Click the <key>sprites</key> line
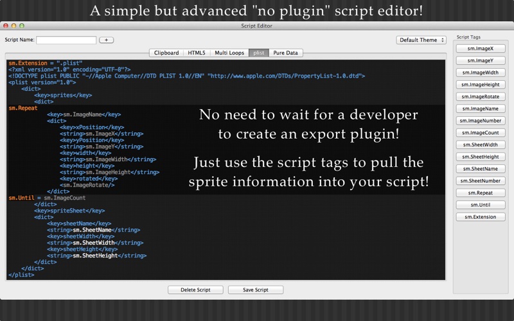 63,95
